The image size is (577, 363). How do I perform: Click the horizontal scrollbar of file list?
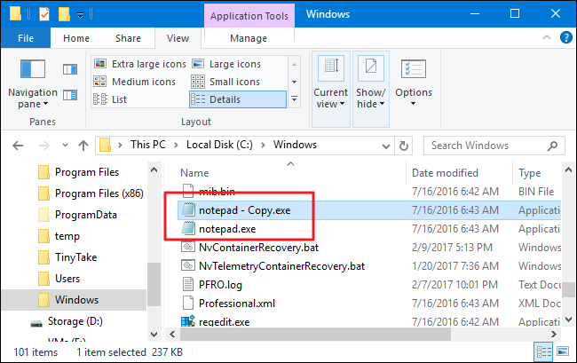coord(315,335)
